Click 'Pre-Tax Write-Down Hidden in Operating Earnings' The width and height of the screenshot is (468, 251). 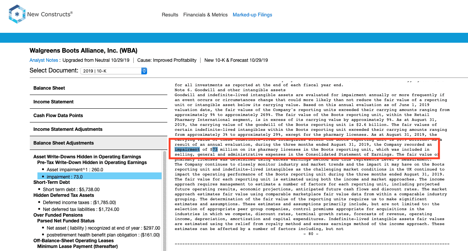click(92, 163)
